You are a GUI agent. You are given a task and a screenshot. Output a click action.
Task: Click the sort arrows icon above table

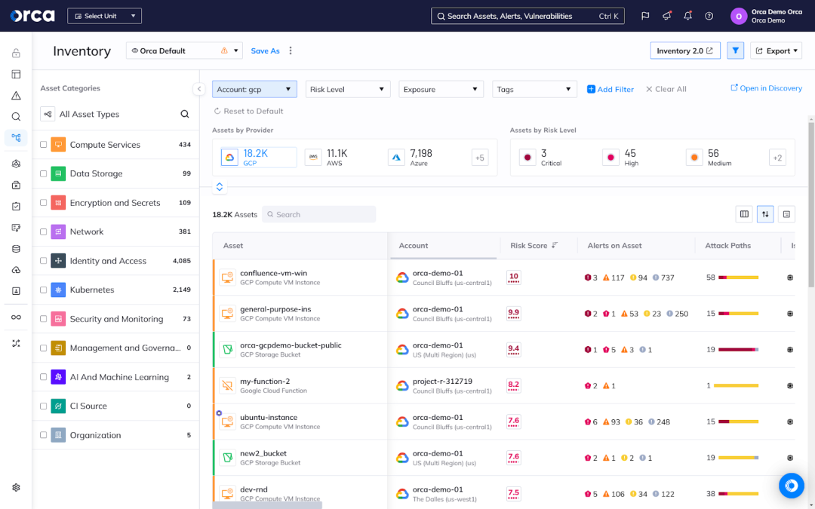765,214
